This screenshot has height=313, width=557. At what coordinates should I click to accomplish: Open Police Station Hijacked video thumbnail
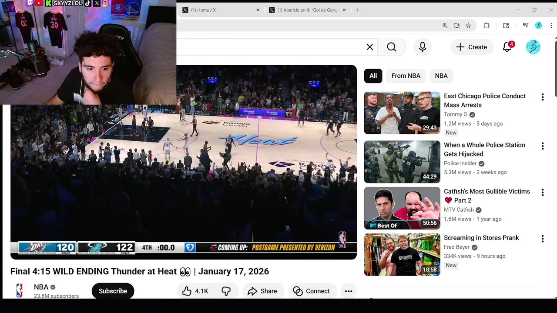pyautogui.click(x=402, y=162)
